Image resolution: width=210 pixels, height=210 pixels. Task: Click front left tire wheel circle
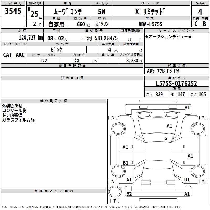118,129
